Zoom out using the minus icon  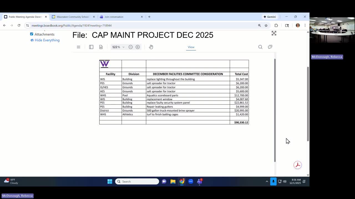pos(130,47)
